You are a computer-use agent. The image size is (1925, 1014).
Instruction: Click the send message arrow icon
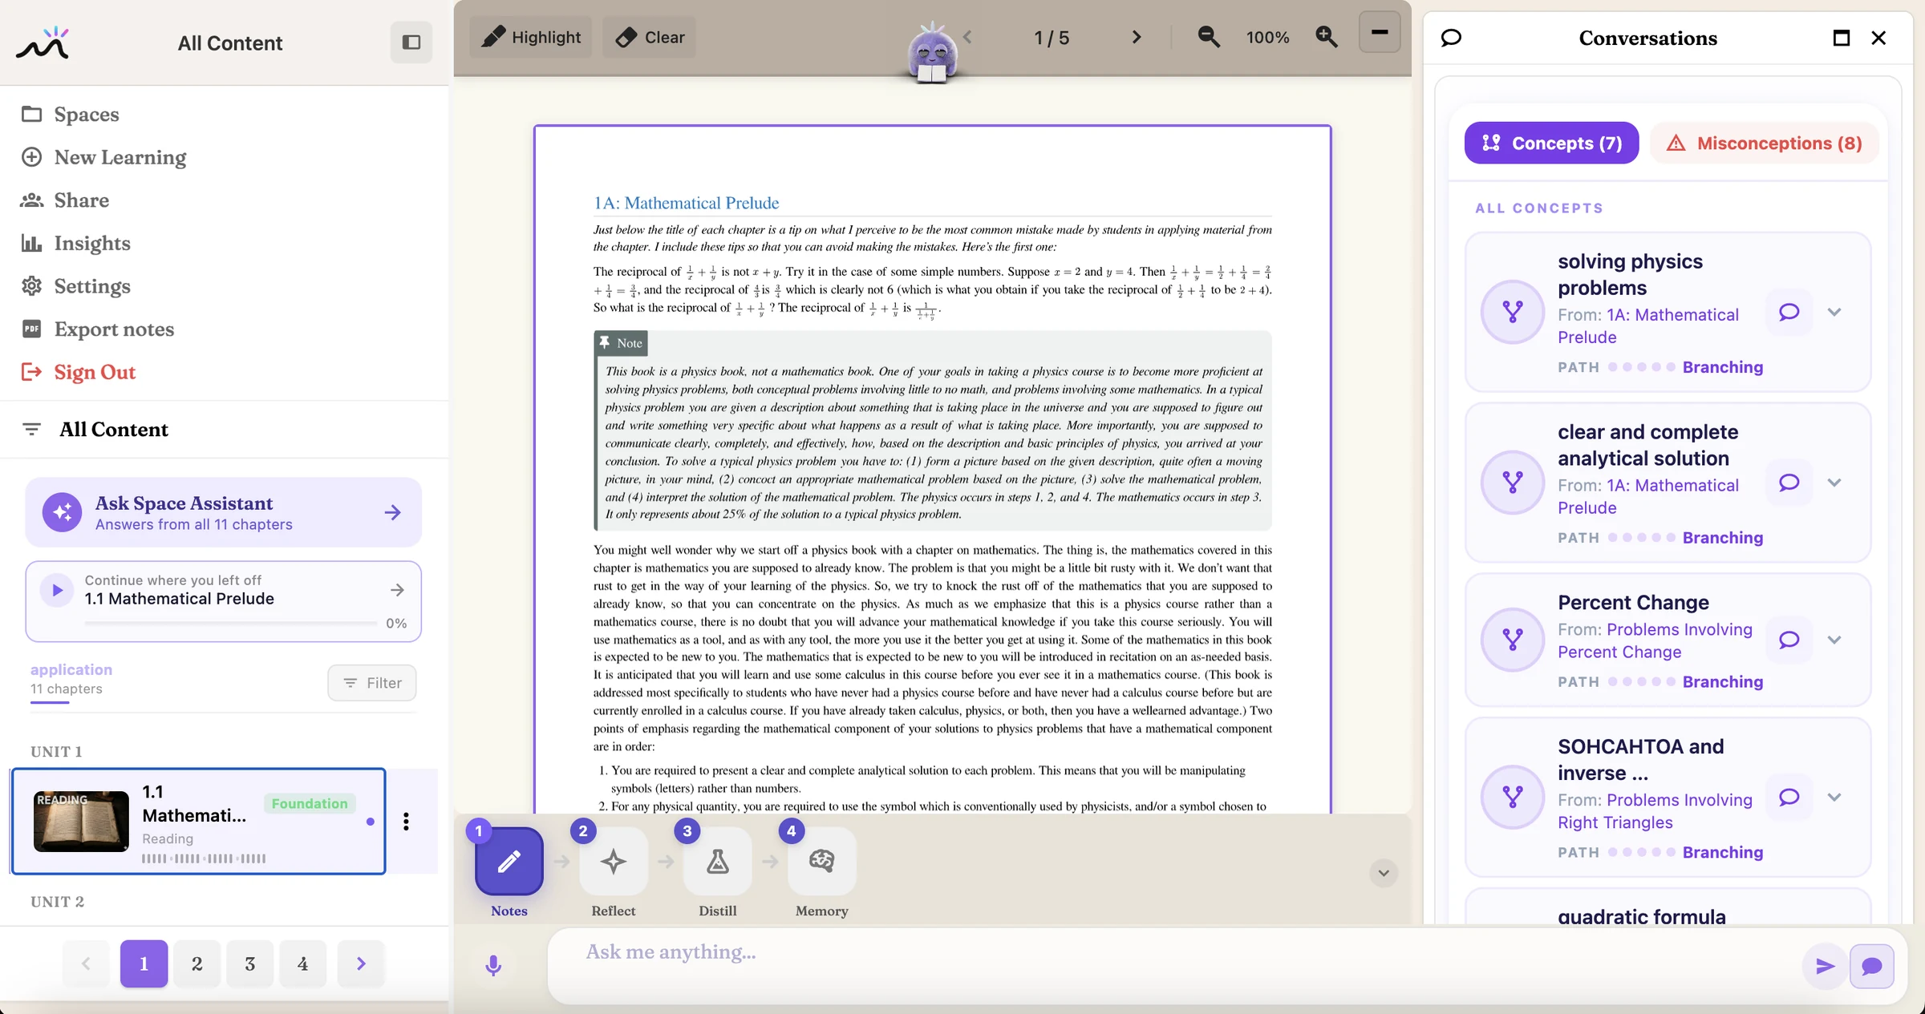click(1825, 966)
